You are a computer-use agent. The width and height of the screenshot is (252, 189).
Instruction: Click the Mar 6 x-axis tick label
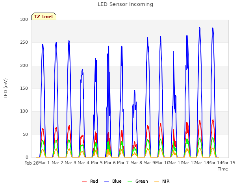(110, 163)
